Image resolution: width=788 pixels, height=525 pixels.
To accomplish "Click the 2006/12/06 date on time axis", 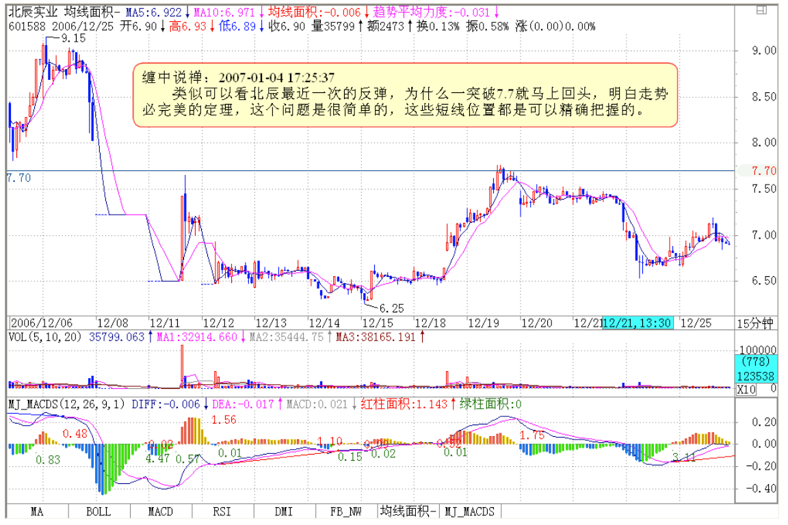I will coord(42,323).
